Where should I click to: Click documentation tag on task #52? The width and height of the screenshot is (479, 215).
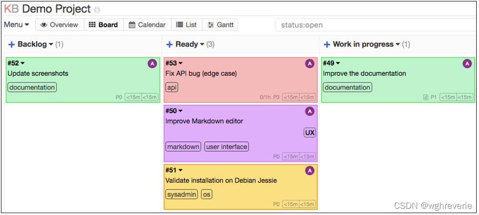coord(32,88)
